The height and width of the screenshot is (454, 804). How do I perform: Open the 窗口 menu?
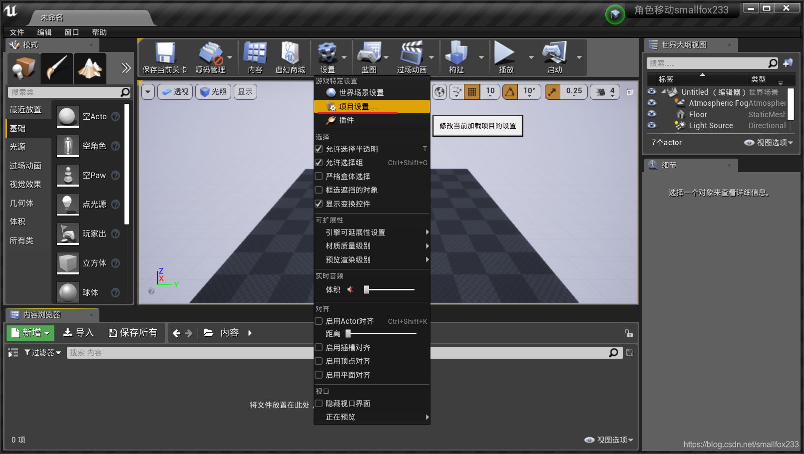pyautogui.click(x=72, y=32)
